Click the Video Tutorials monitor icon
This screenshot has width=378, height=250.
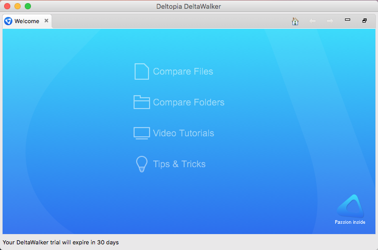pyautogui.click(x=142, y=133)
